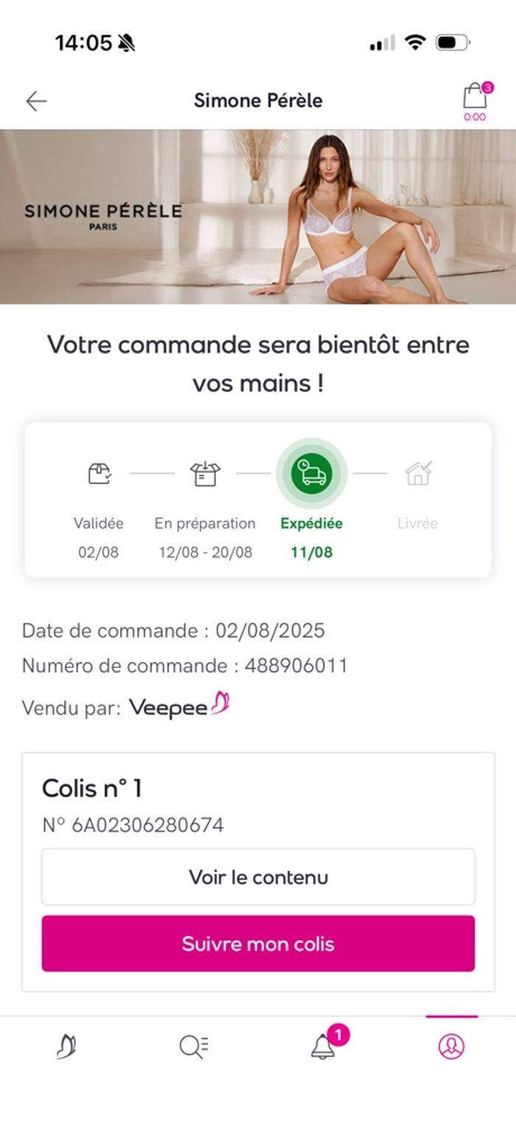
Task: Tap the order number 488906011
Action: pyautogui.click(x=296, y=666)
